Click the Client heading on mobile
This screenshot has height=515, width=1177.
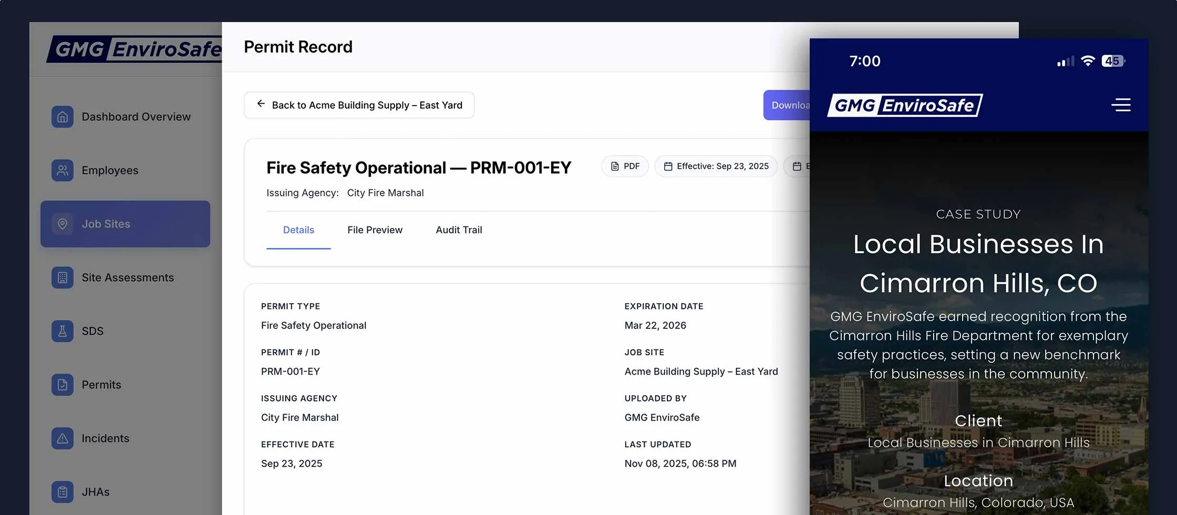coord(978,421)
